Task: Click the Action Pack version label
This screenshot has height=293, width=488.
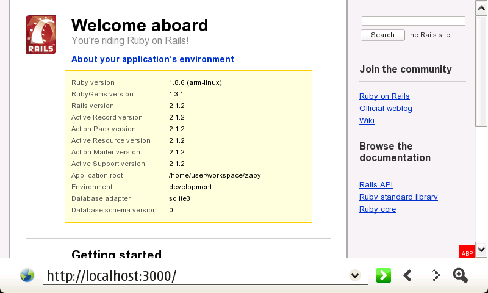Action: pyautogui.click(x=103, y=129)
